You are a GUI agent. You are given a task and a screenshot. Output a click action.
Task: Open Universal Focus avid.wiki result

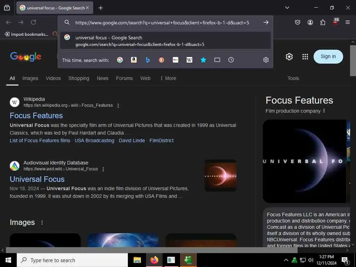click(x=37, y=179)
